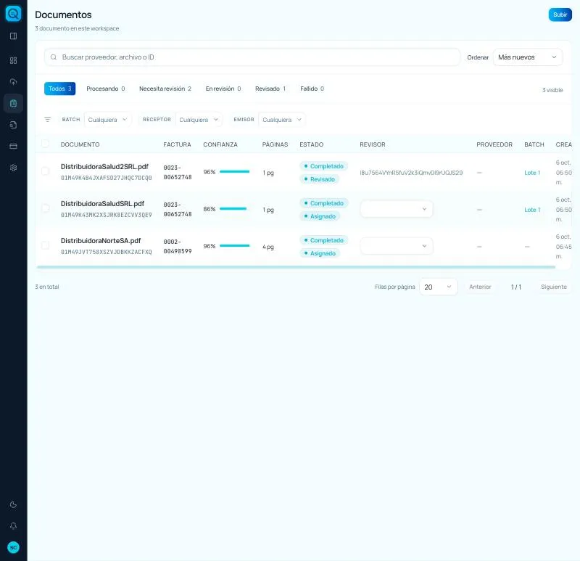Toggle the select-all header checkbox
Viewport: 580px width, 561px height.
coord(45,144)
